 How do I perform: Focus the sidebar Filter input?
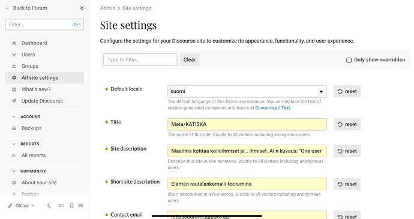(x=44, y=25)
